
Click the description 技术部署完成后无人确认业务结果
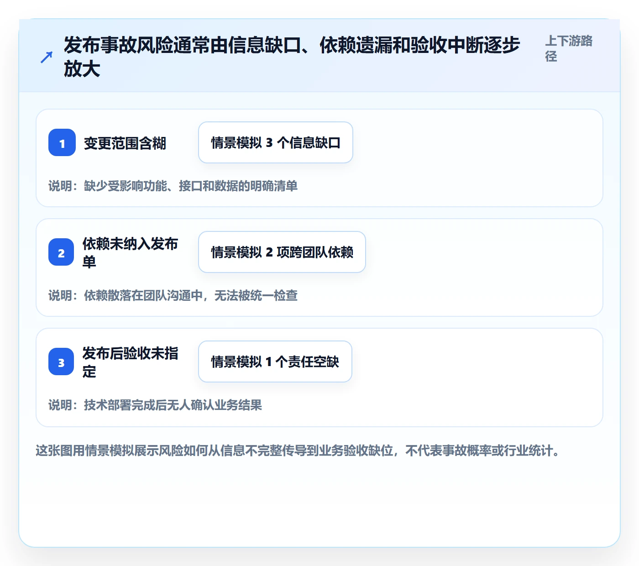pyautogui.click(x=155, y=405)
